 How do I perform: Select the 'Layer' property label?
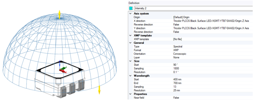tap(137, 57)
